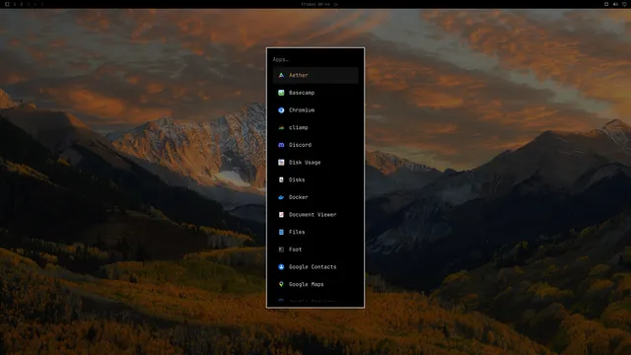This screenshot has height=355, width=631.
Task: Click the update indicator beside the clock
Action: (x=336, y=4)
